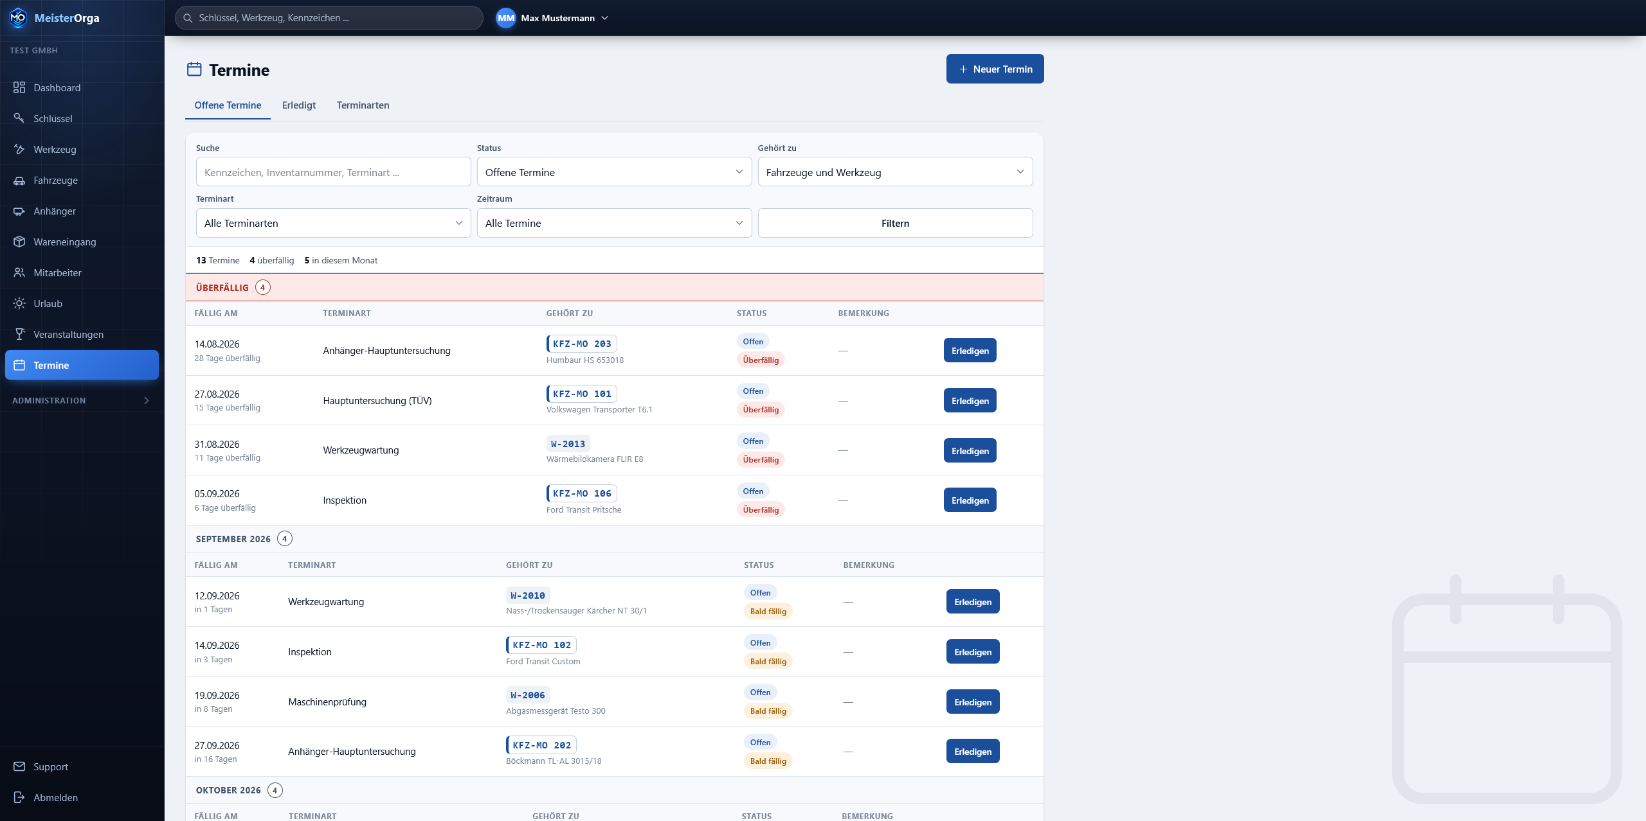Screen dimensions: 1646x821
Task: Switch to the Erledigt tab
Action: [299, 105]
